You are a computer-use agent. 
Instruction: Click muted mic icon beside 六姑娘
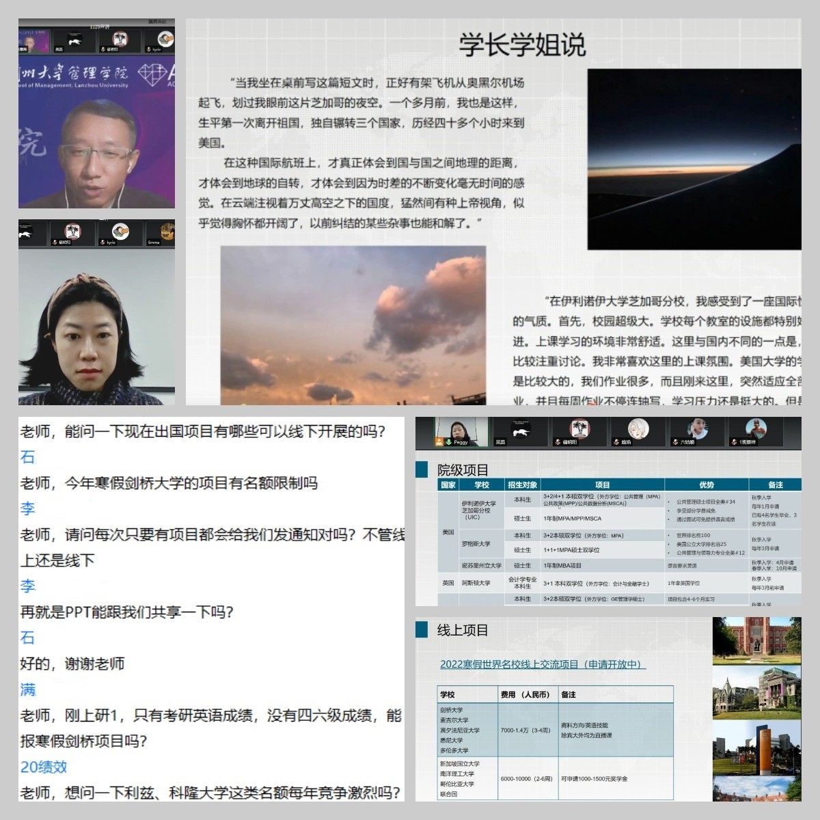(674, 443)
